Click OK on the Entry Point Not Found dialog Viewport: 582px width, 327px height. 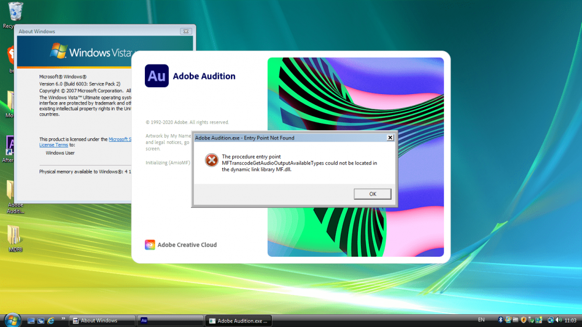372,194
